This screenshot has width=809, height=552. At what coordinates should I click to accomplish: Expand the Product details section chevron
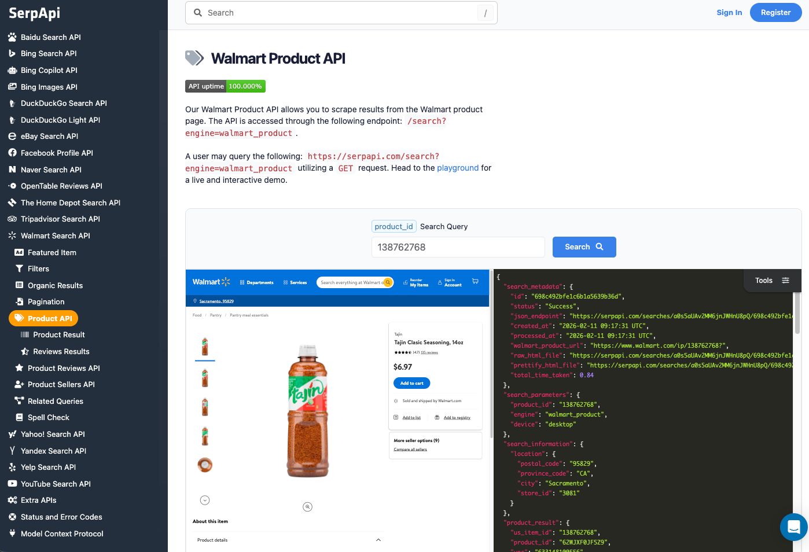[x=378, y=540]
